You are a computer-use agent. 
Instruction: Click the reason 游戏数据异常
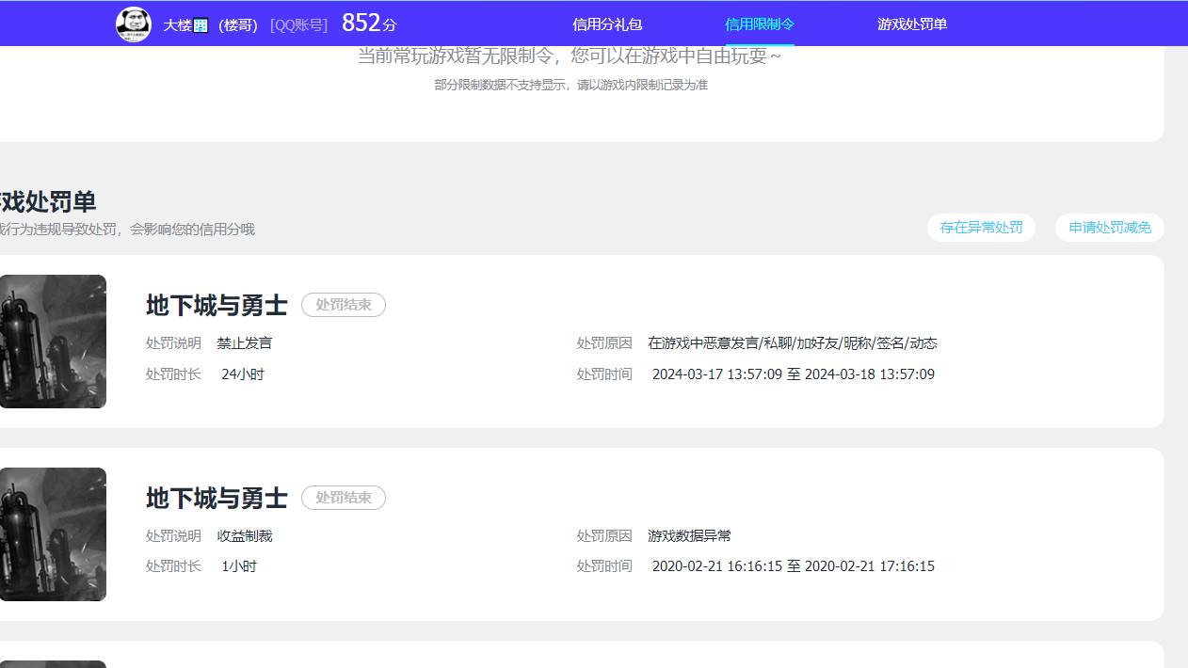pyautogui.click(x=690, y=536)
